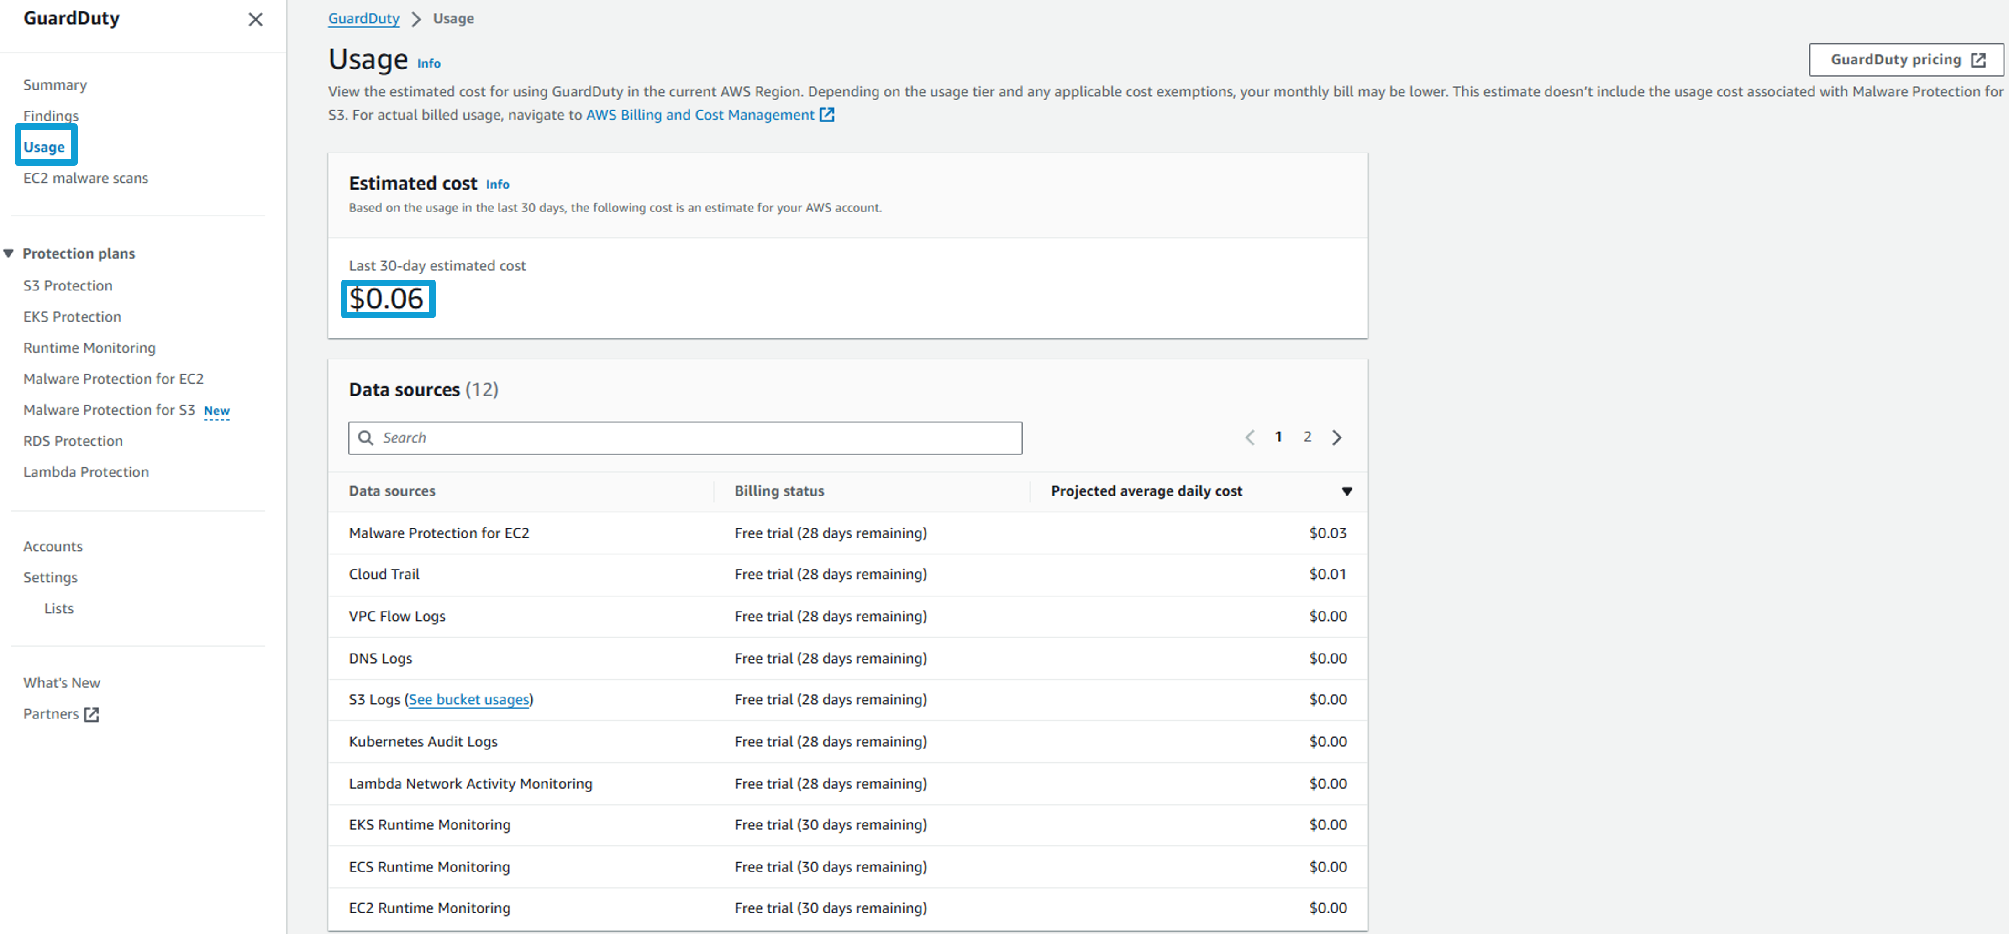Select Usage in the sidebar
Viewport: 2009px width, 934px height.
(44, 147)
